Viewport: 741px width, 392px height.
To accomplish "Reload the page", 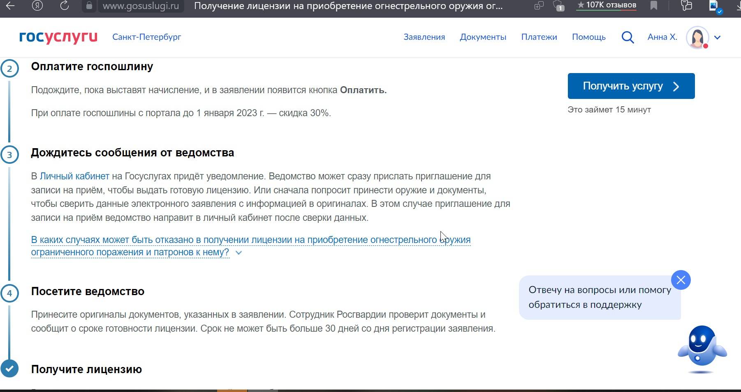I will point(65,6).
